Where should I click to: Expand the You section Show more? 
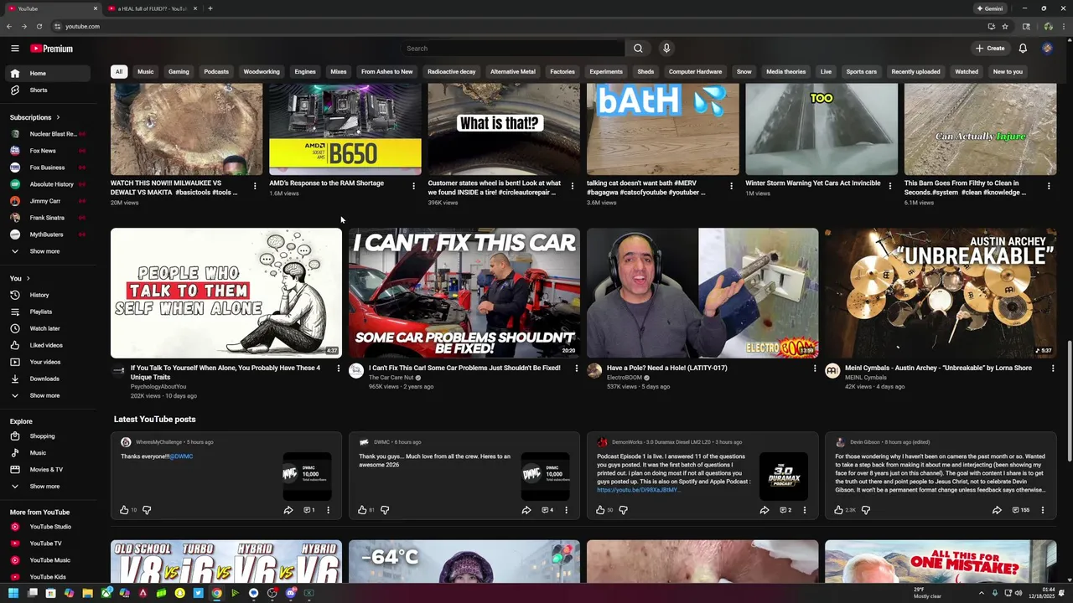[x=45, y=395]
